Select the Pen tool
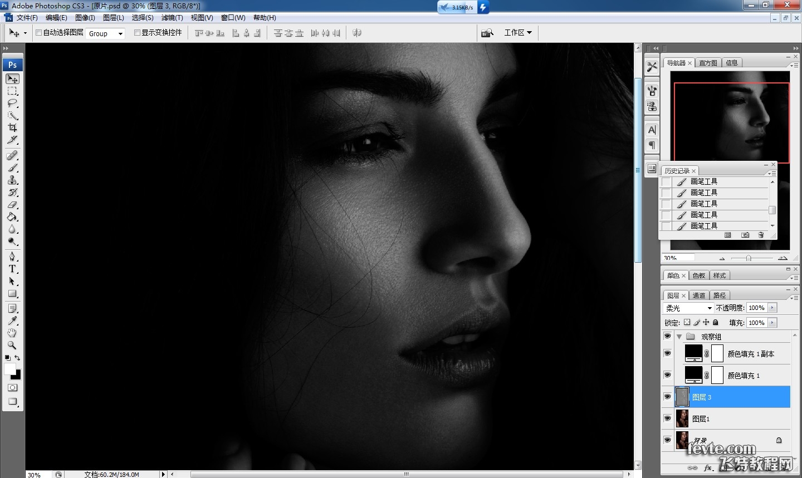The height and width of the screenshot is (478, 802). pos(12,257)
